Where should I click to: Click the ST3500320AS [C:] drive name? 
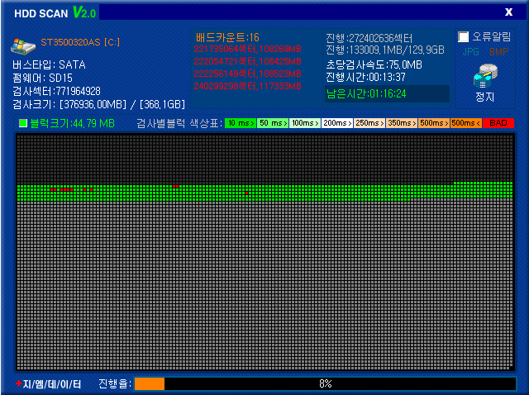pos(80,42)
